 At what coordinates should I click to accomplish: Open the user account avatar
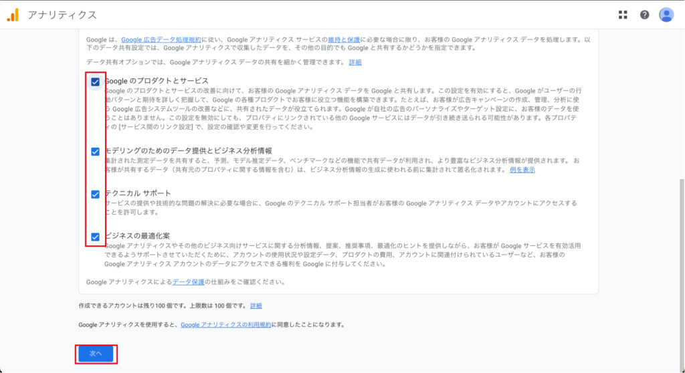coord(666,15)
